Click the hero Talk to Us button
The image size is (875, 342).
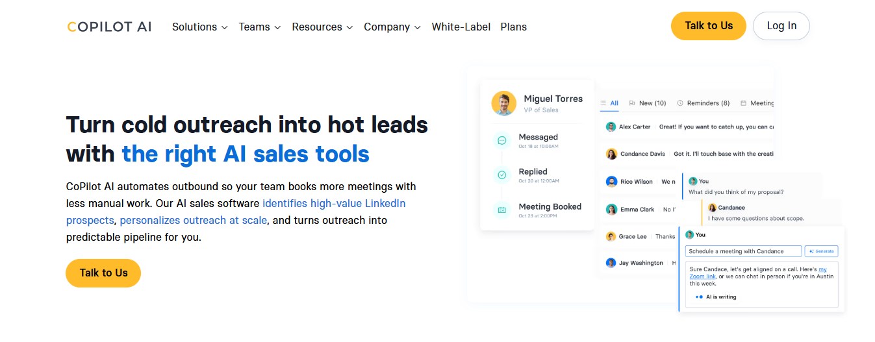tap(103, 273)
